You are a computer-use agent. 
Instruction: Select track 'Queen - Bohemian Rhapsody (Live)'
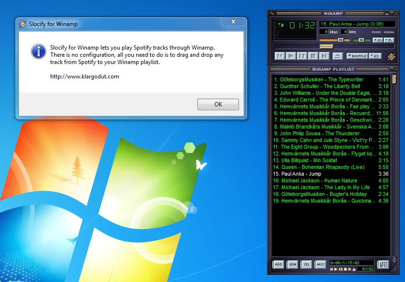tap(331, 167)
